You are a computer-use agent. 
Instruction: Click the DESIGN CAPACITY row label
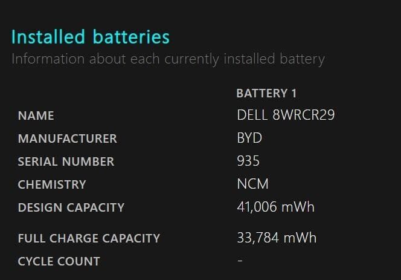click(x=71, y=207)
